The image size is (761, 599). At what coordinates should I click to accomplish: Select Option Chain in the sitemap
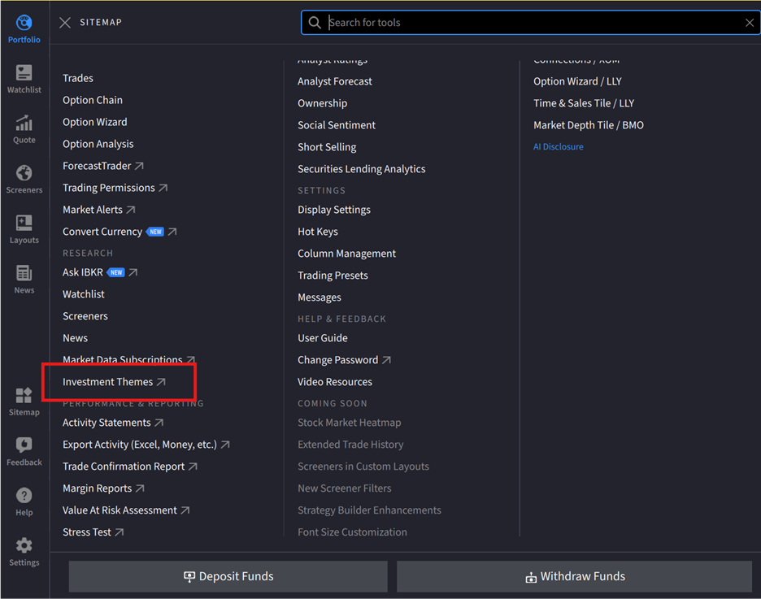(x=92, y=99)
